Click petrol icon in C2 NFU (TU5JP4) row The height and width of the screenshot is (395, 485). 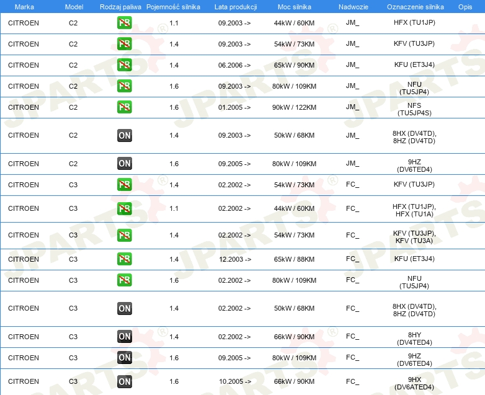coord(124,86)
